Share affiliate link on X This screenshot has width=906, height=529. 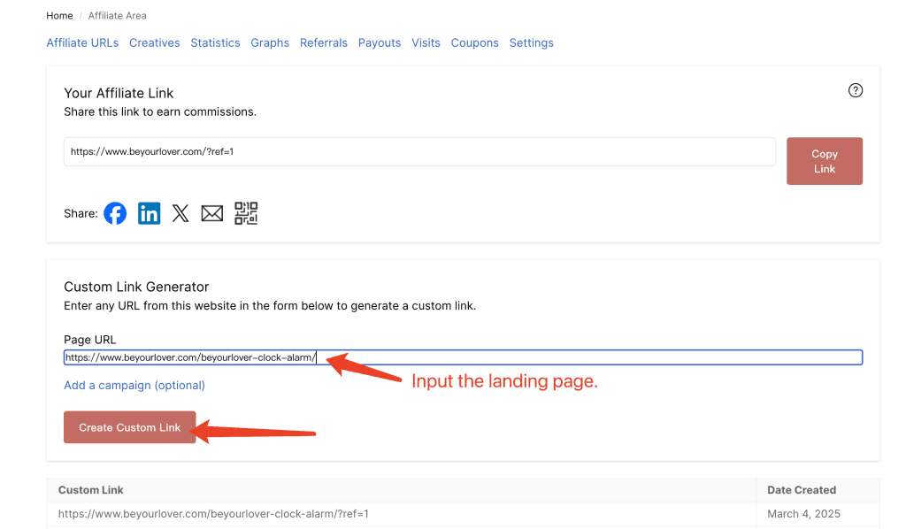point(180,213)
